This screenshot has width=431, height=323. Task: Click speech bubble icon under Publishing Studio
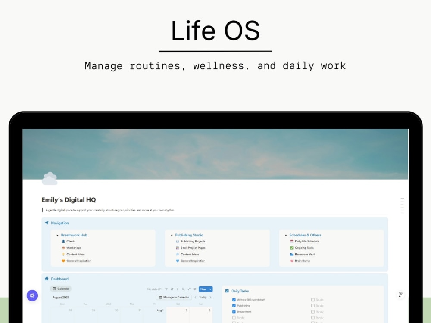[178, 255]
